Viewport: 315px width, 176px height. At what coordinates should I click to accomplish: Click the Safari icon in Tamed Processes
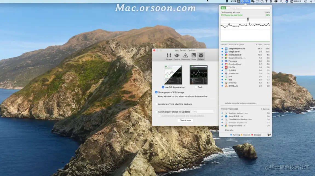(226, 116)
